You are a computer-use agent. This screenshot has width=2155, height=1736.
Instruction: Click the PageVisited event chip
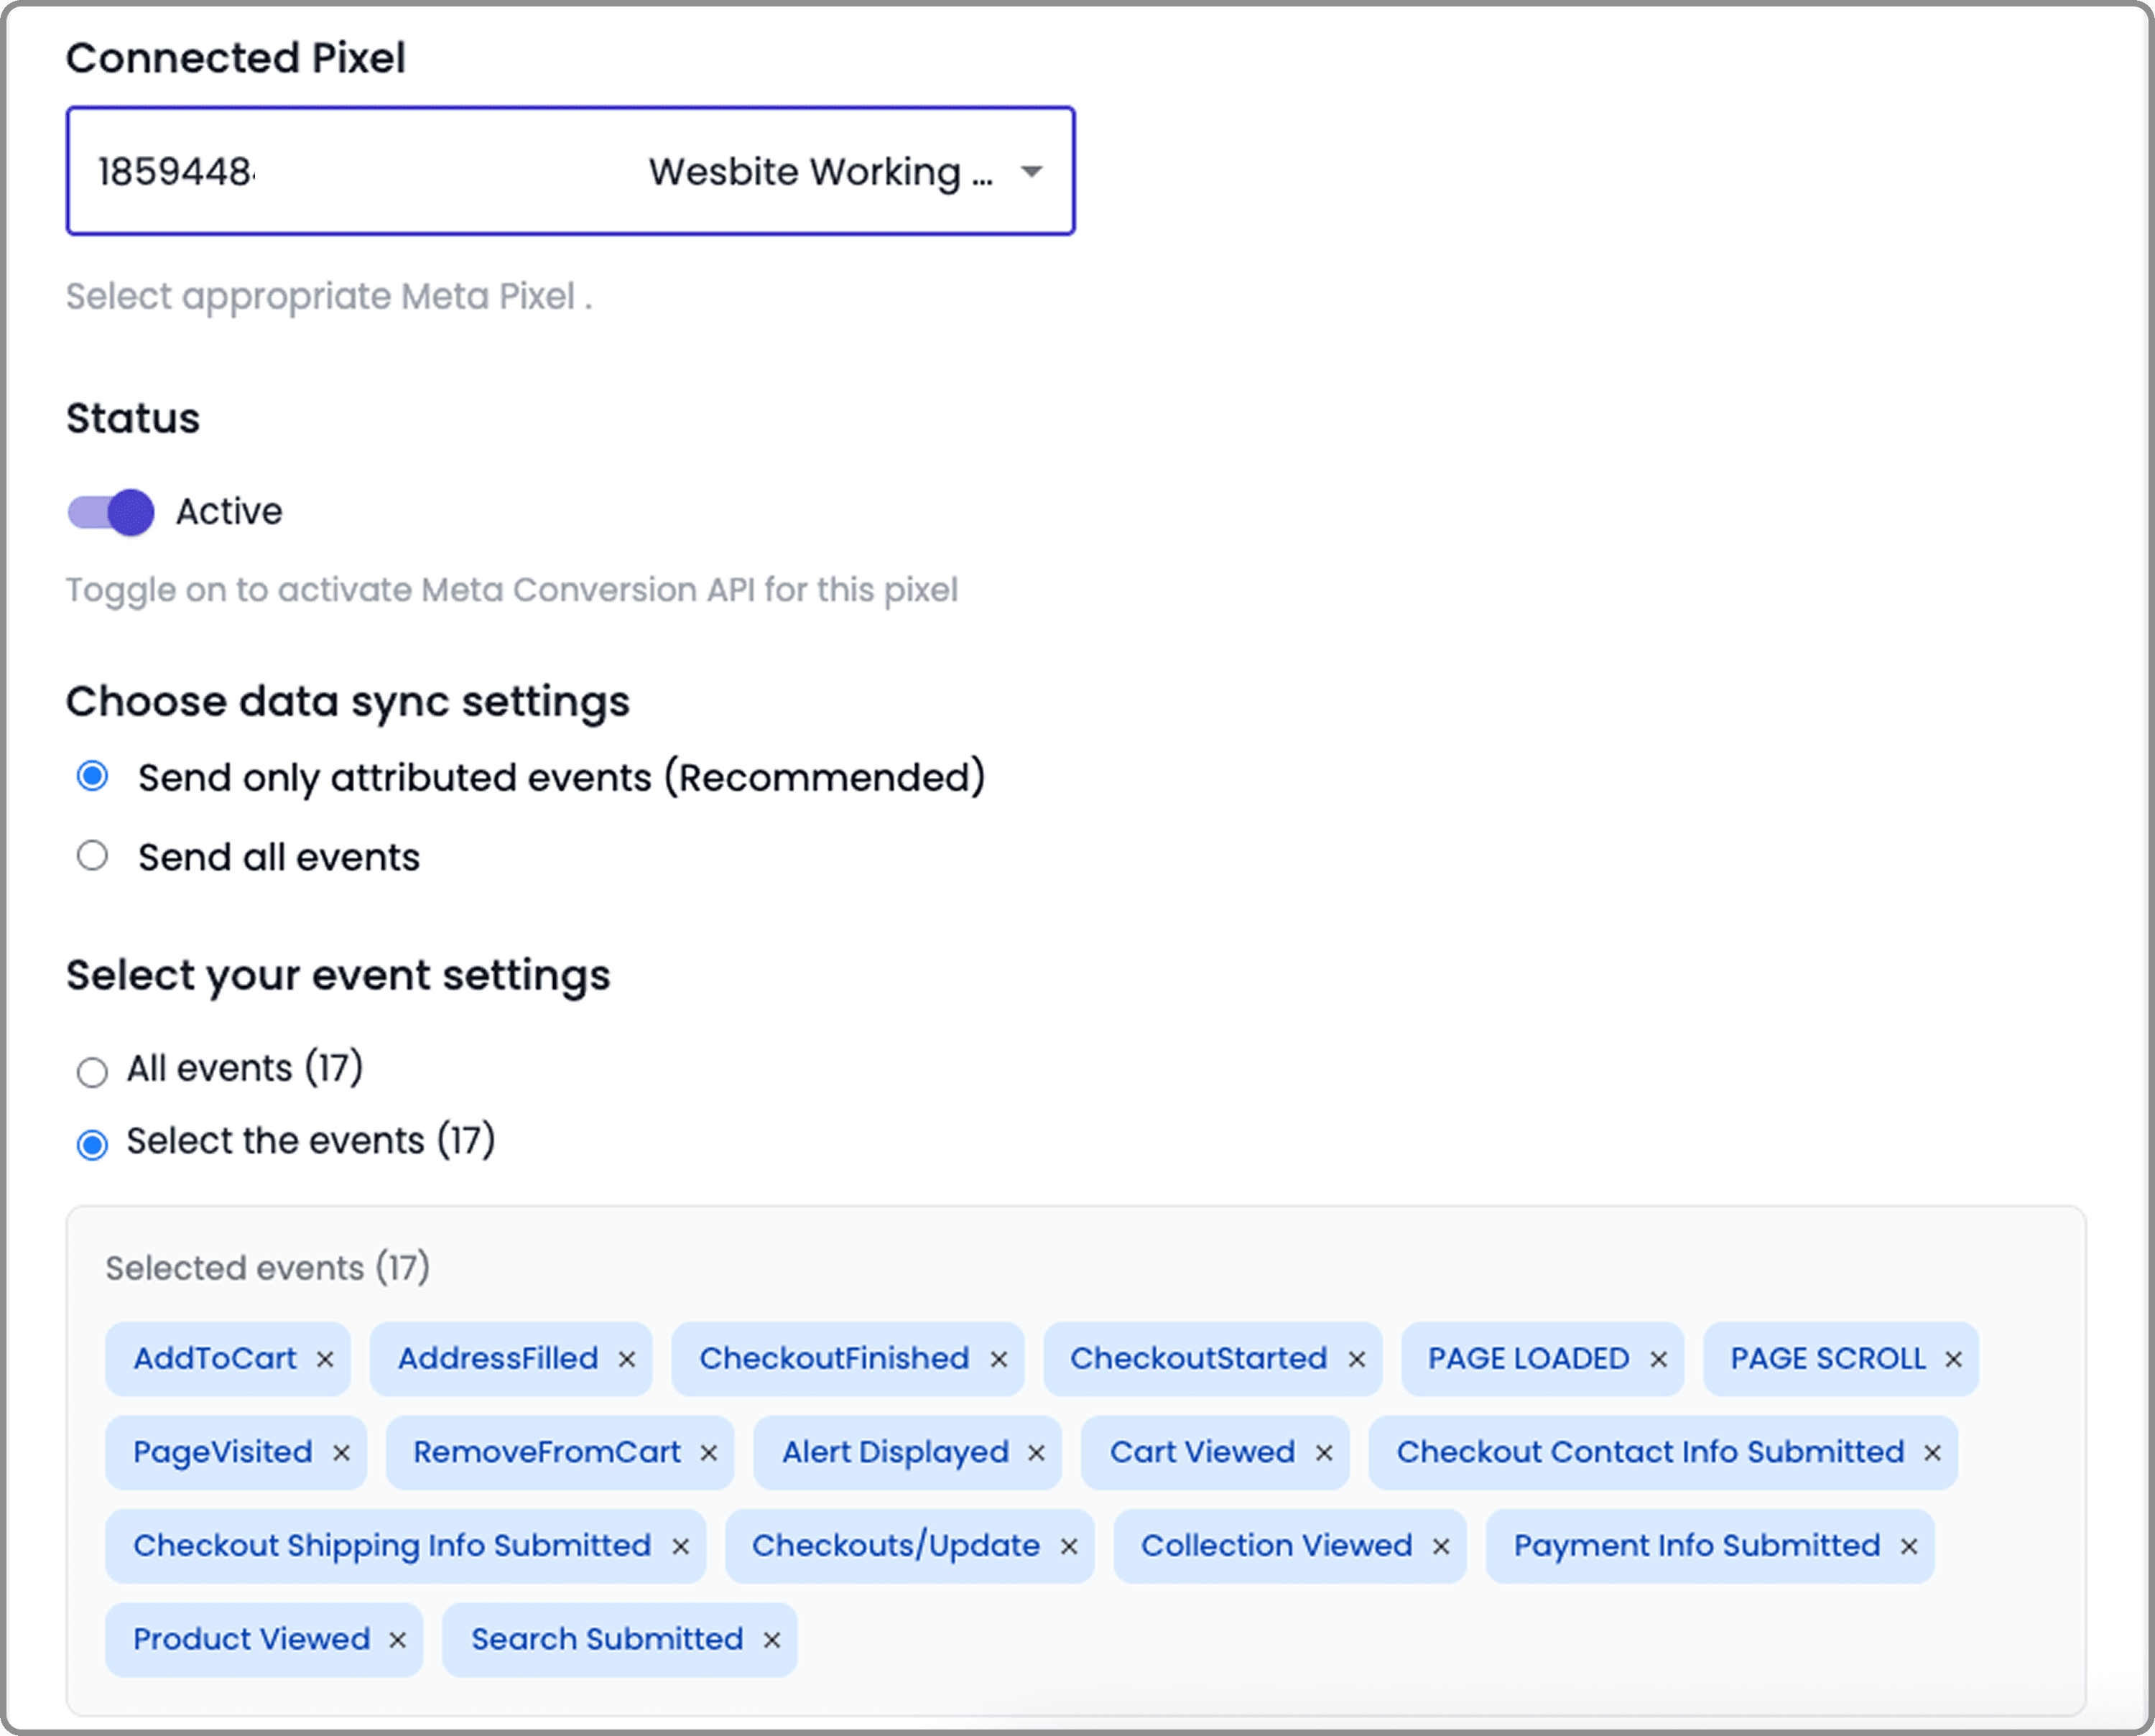pos(223,1452)
